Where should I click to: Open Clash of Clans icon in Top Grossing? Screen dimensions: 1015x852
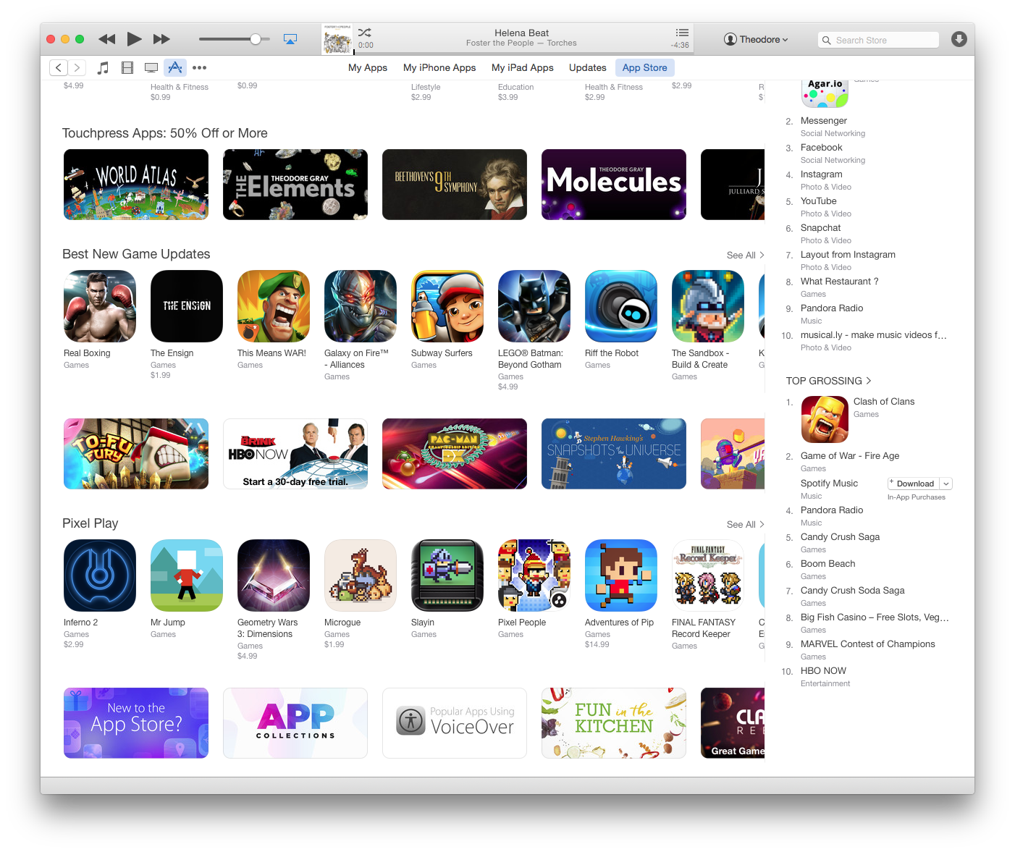pyautogui.click(x=825, y=419)
